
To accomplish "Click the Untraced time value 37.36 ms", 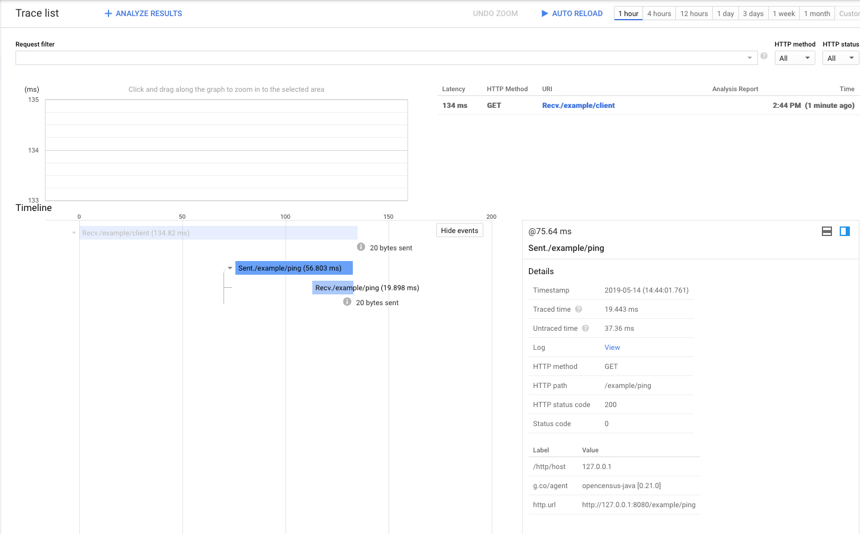I will (x=619, y=328).
